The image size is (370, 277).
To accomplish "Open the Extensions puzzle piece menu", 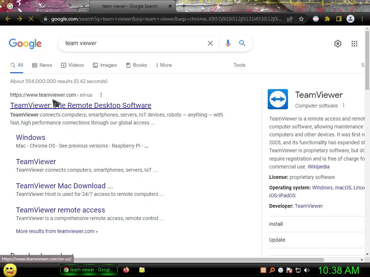I will click(x=327, y=19).
